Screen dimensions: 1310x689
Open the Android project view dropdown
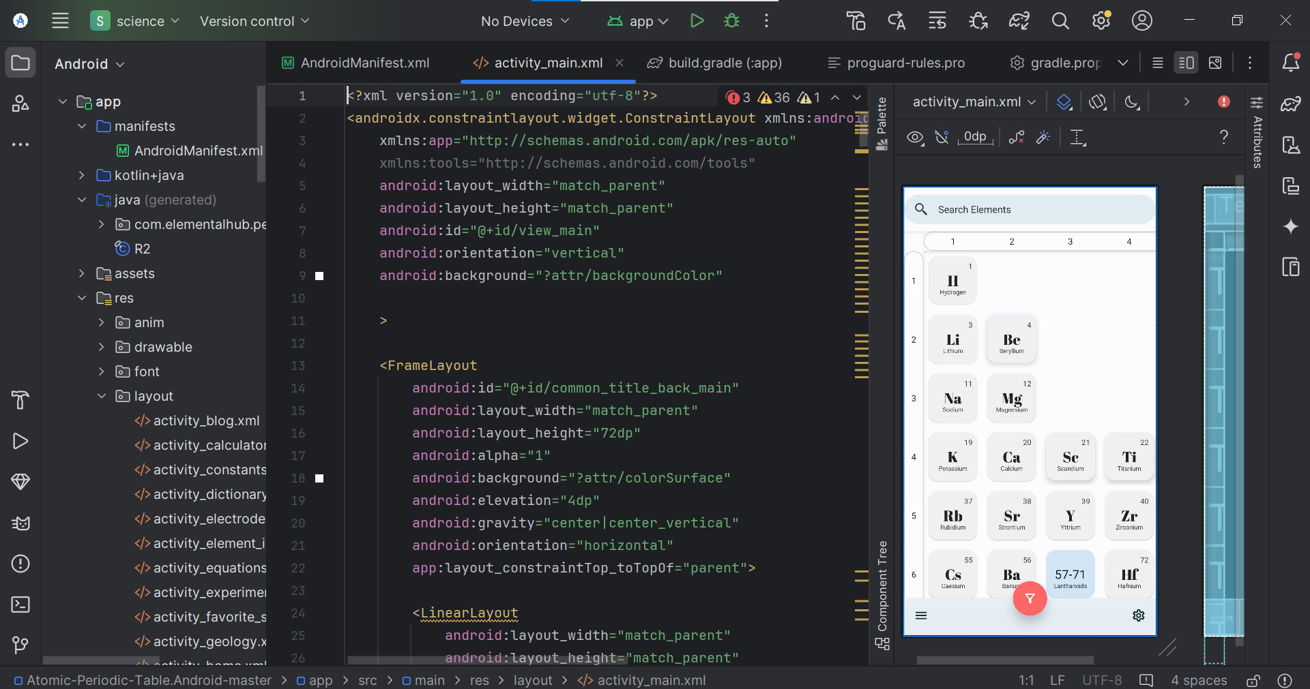(x=89, y=64)
